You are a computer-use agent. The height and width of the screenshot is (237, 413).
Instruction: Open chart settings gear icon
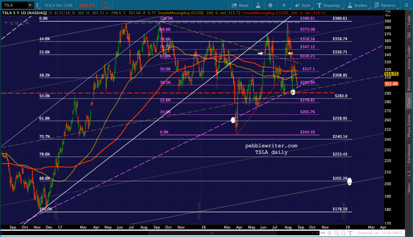(x=270, y=5)
